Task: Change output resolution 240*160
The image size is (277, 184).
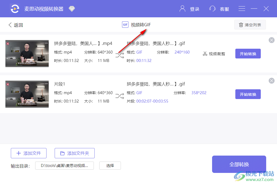Action: pyautogui.click(x=182, y=52)
